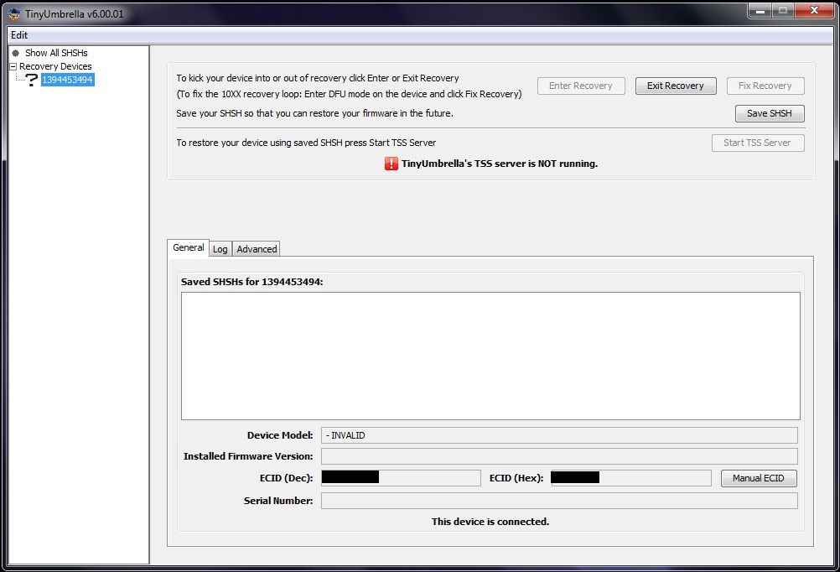
Task: Click the 'Installed Firmware Version:' label
Action: click(x=248, y=456)
